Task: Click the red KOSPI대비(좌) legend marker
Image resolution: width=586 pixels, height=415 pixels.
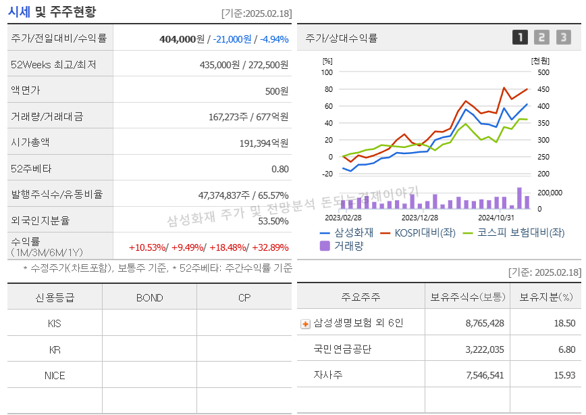Action: pyautogui.click(x=385, y=233)
